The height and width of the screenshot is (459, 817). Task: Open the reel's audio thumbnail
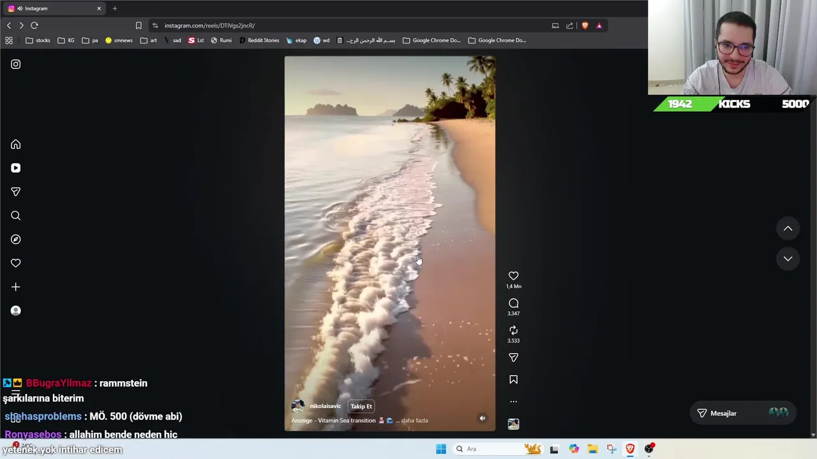click(513, 424)
